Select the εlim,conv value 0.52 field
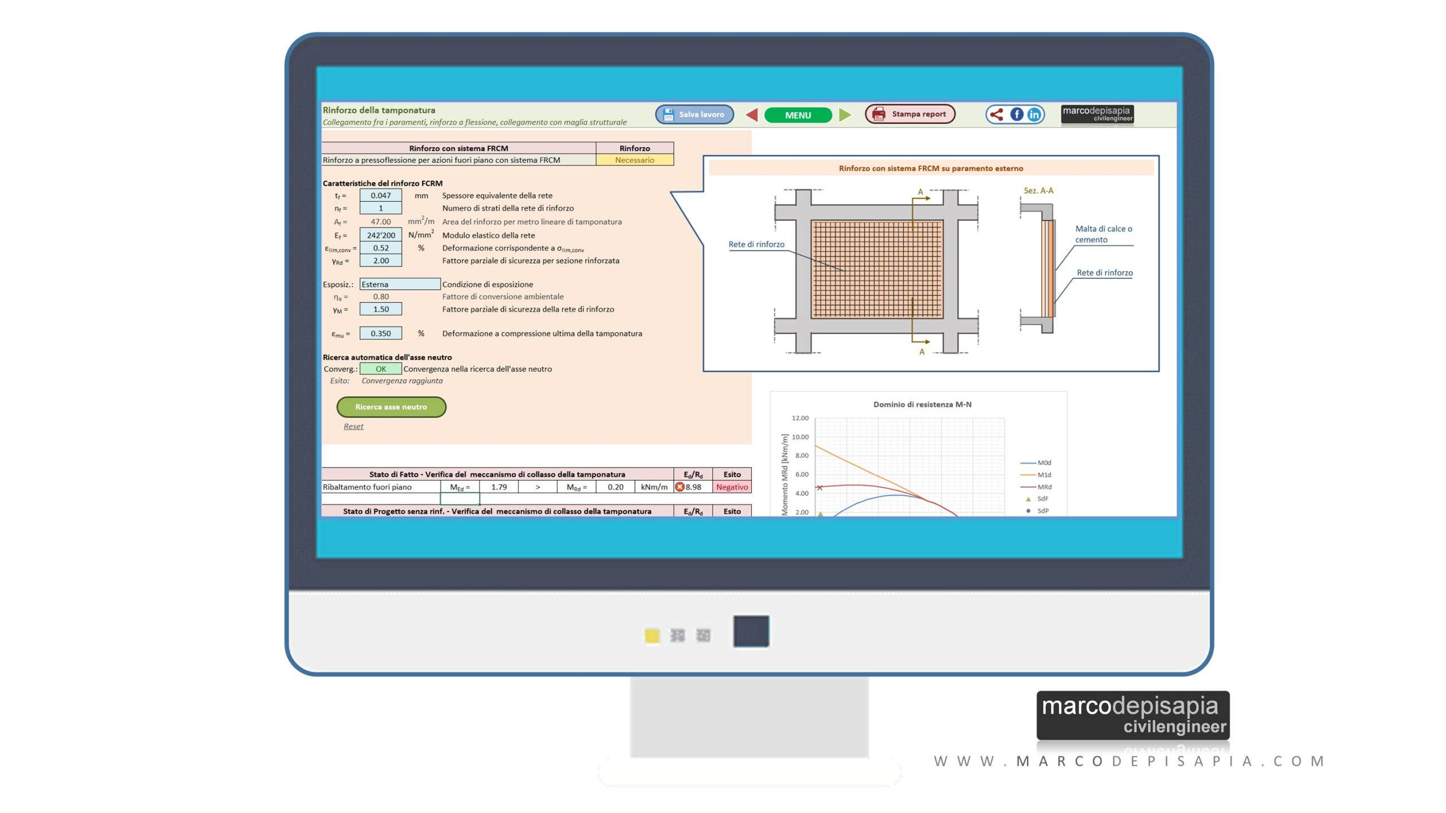Screen dimensions: 1446x813 click(381, 248)
